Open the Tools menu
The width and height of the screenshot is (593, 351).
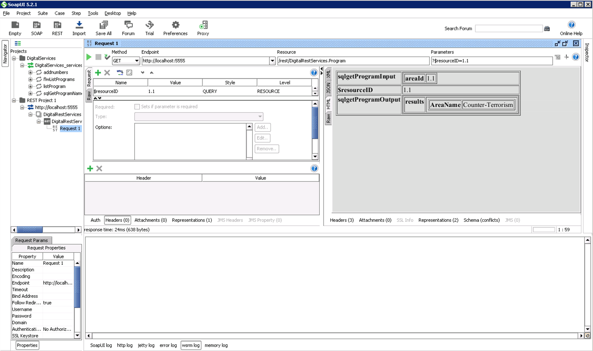[x=93, y=13]
